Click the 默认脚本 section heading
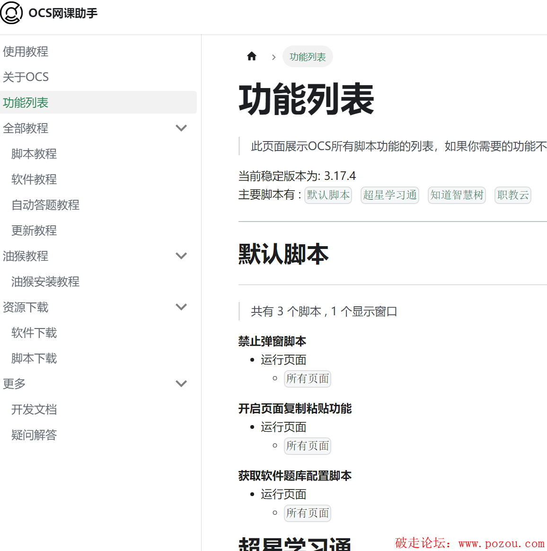 coord(283,254)
